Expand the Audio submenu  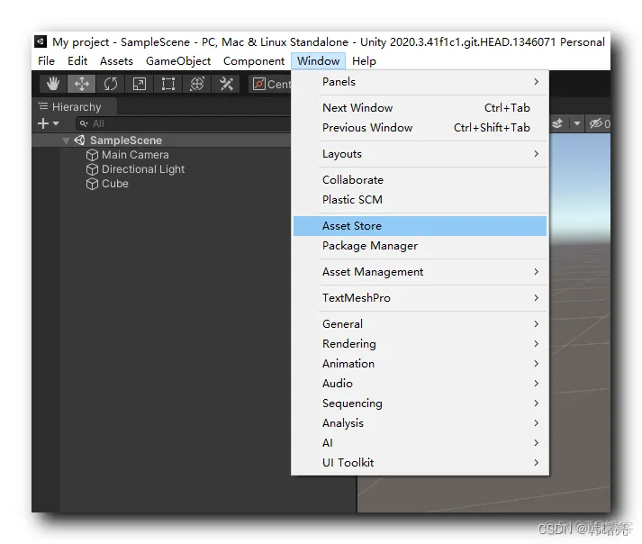pyautogui.click(x=420, y=384)
